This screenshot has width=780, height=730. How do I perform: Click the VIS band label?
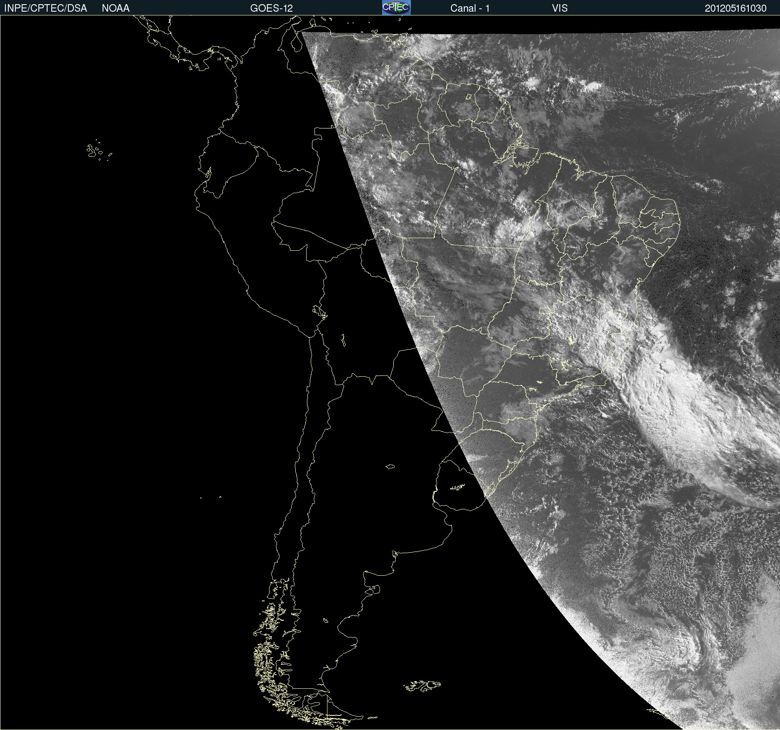coord(560,8)
